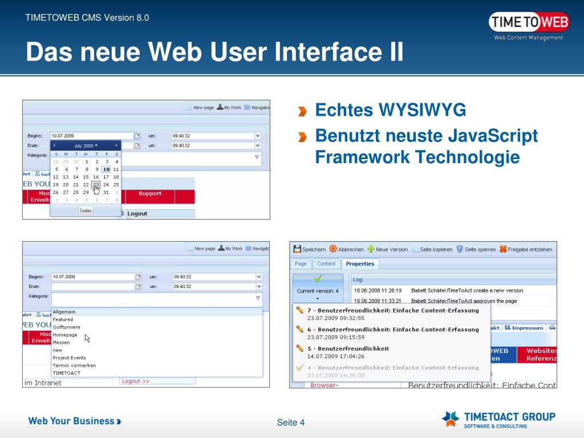This screenshot has height=438, width=584.
Task: Select day 10 in the calendar
Action: point(107,169)
